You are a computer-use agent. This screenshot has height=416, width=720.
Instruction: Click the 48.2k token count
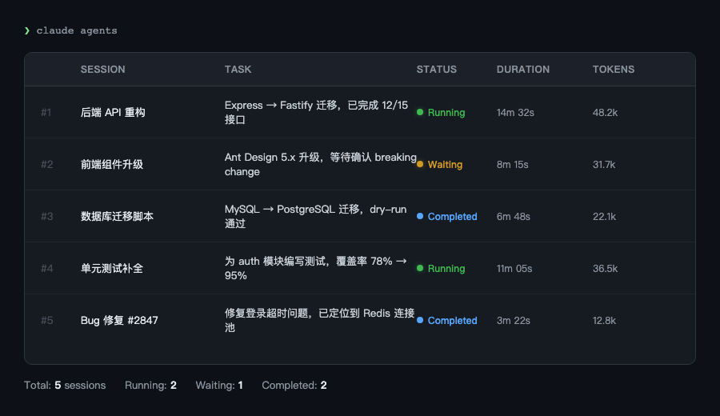(606, 113)
